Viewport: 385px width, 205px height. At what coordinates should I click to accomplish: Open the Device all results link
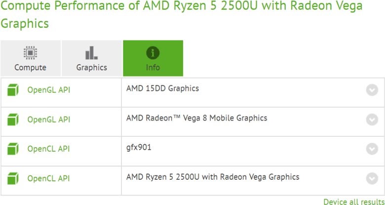(x=353, y=202)
